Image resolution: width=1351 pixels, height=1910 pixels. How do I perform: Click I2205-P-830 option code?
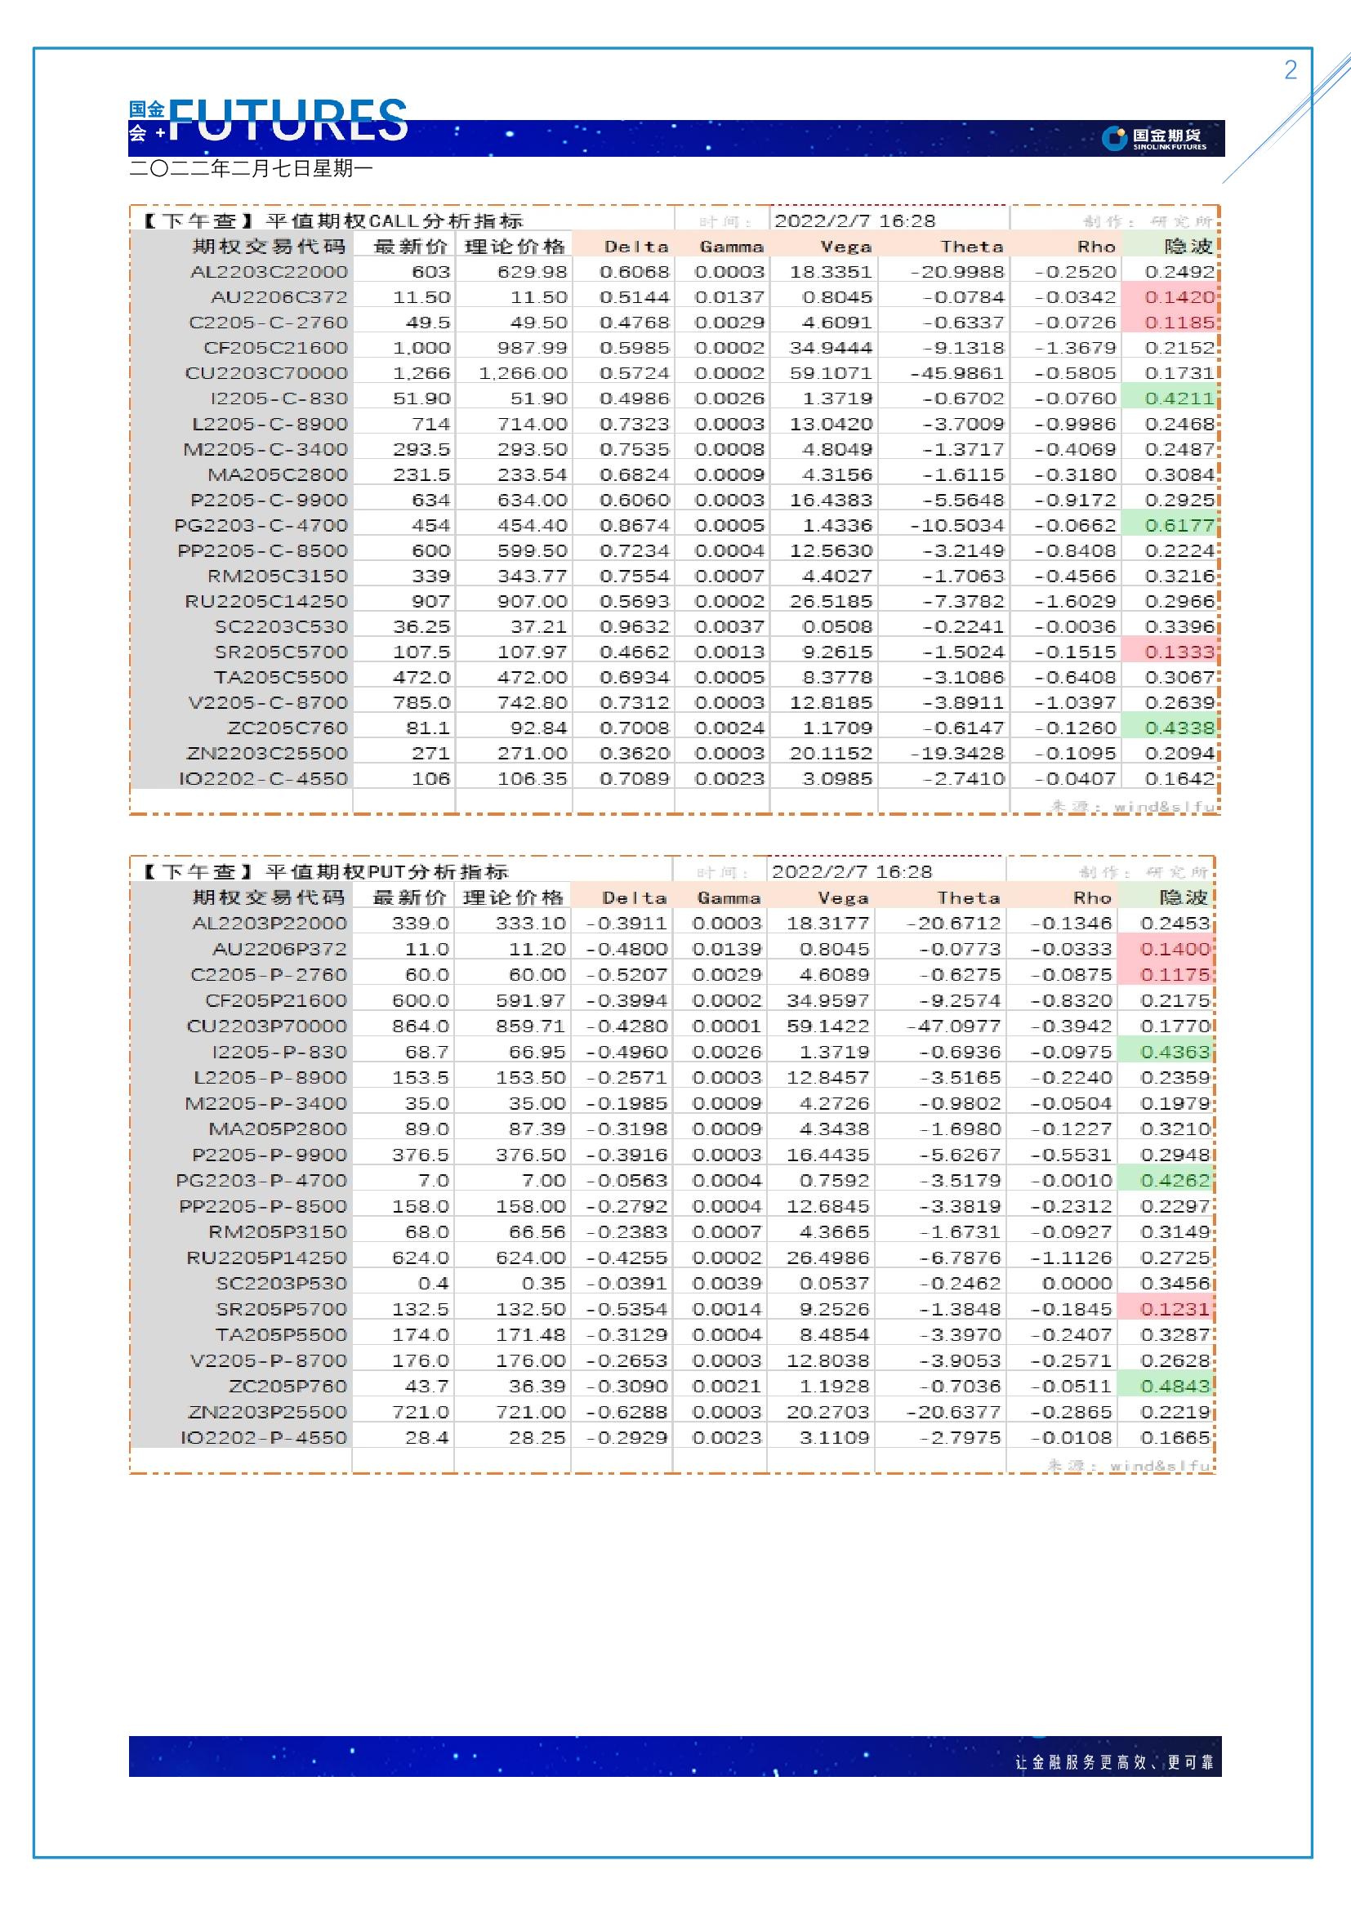pyautogui.click(x=279, y=1053)
